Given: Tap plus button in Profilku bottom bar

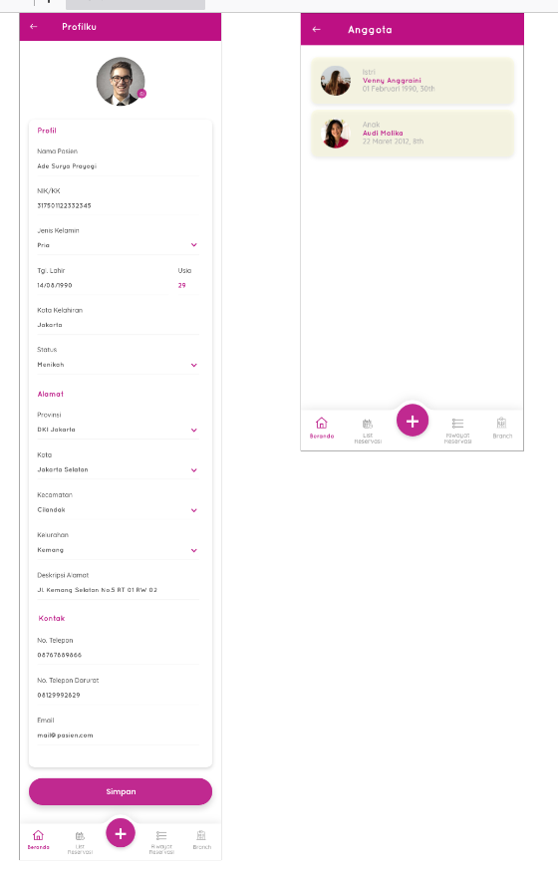Looking at the screenshot, I should click(x=121, y=833).
